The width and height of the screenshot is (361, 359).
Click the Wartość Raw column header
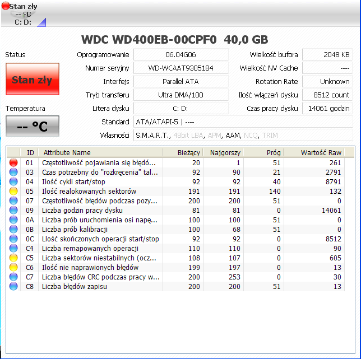click(x=314, y=152)
